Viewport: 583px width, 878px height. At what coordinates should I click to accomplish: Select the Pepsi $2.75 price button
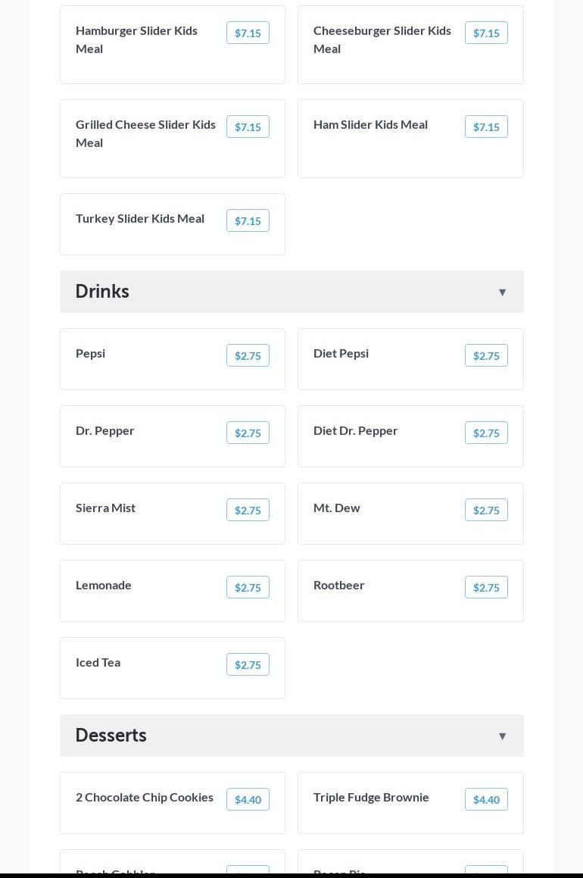pos(248,355)
